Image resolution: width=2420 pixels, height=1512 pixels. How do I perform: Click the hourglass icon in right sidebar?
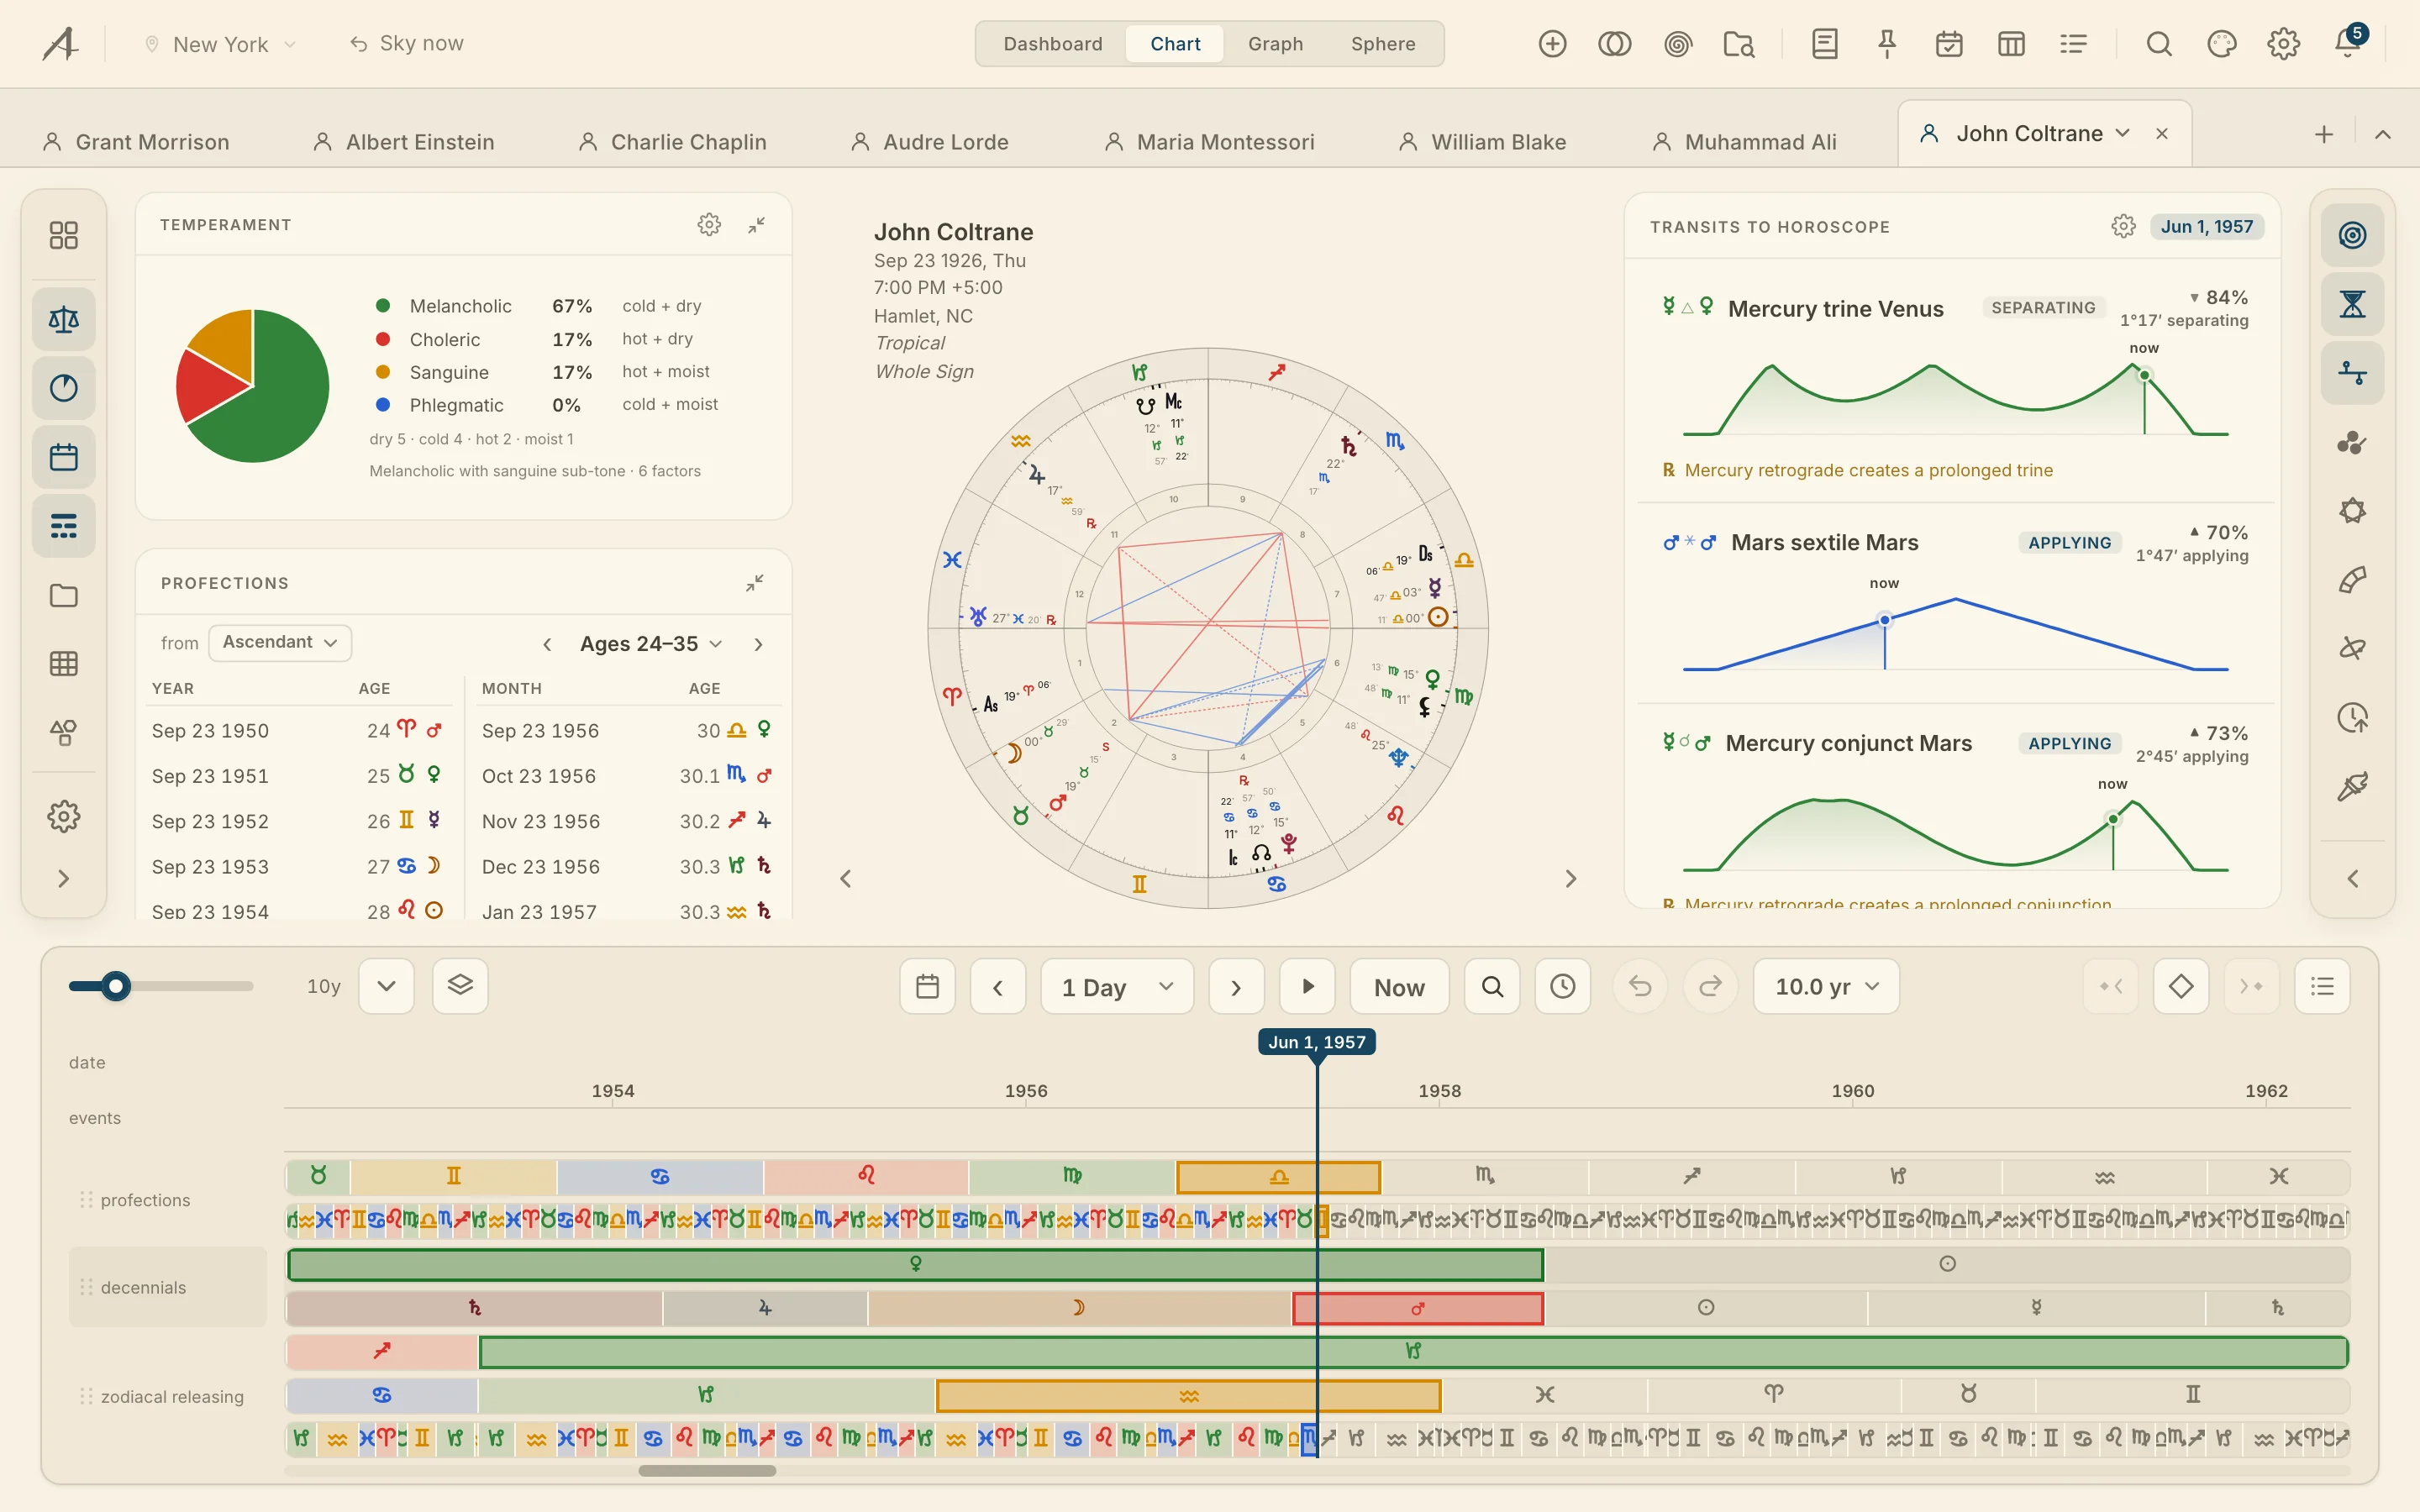(2352, 304)
